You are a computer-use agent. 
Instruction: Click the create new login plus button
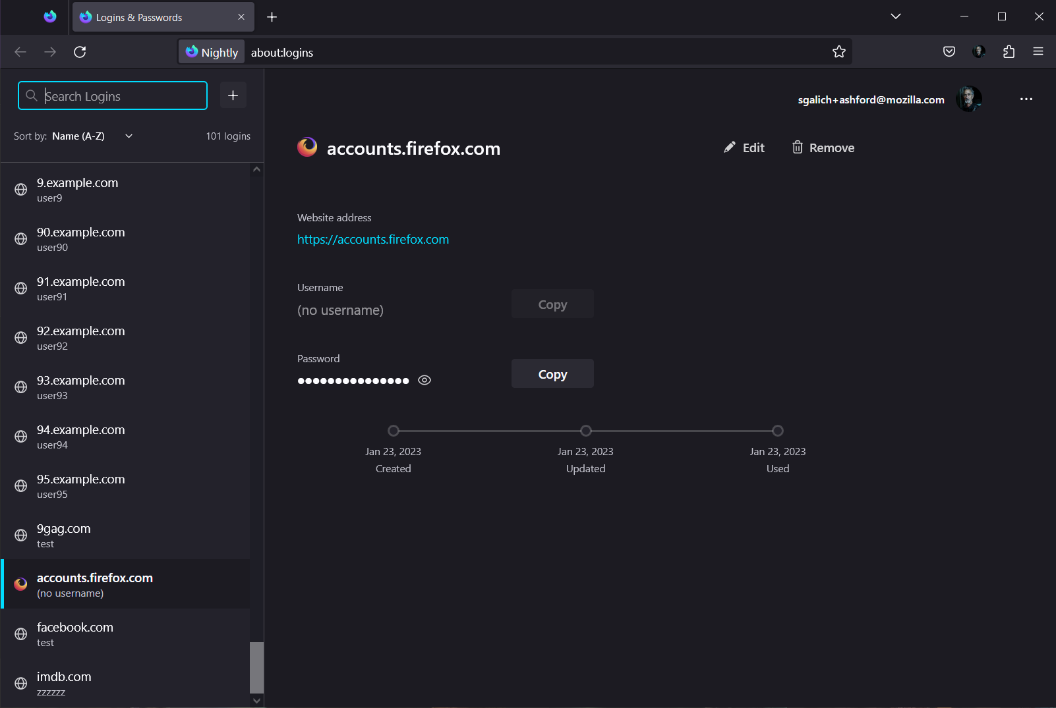(x=233, y=95)
